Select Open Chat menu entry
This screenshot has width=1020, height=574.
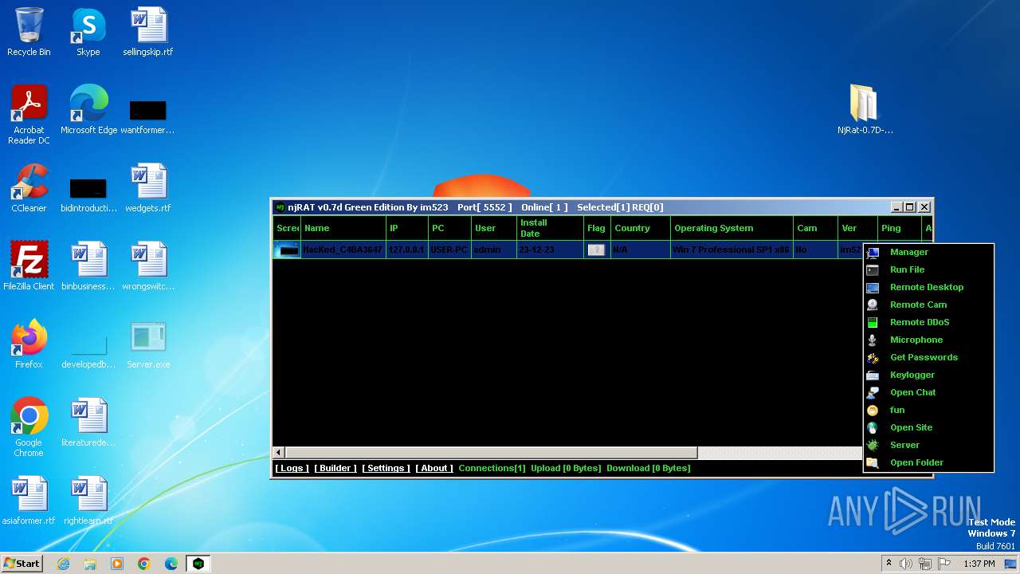929,392
